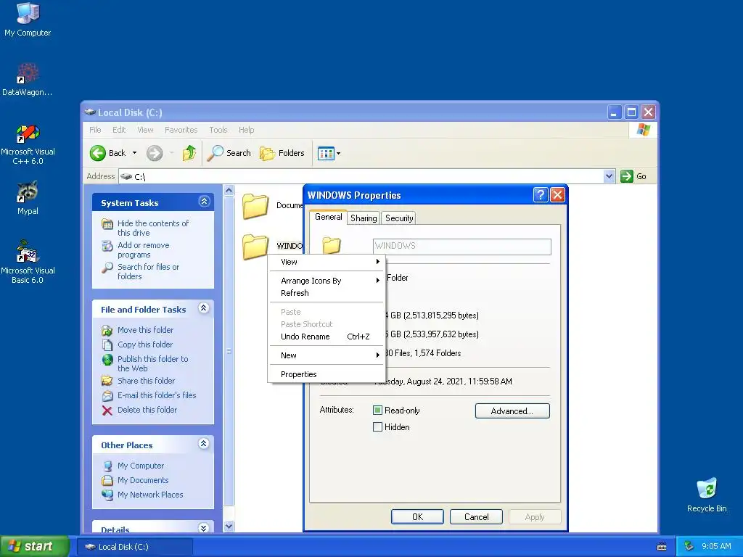Launch the Mypal browser shortcut
The image size is (743, 557).
28,198
